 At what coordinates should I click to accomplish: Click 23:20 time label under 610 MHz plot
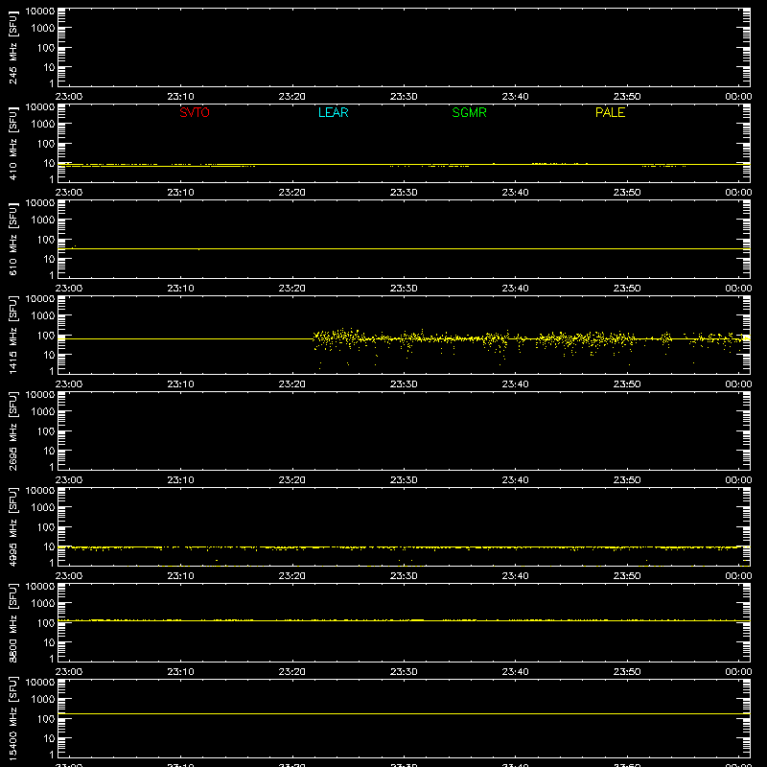click(x=292, y=289)
